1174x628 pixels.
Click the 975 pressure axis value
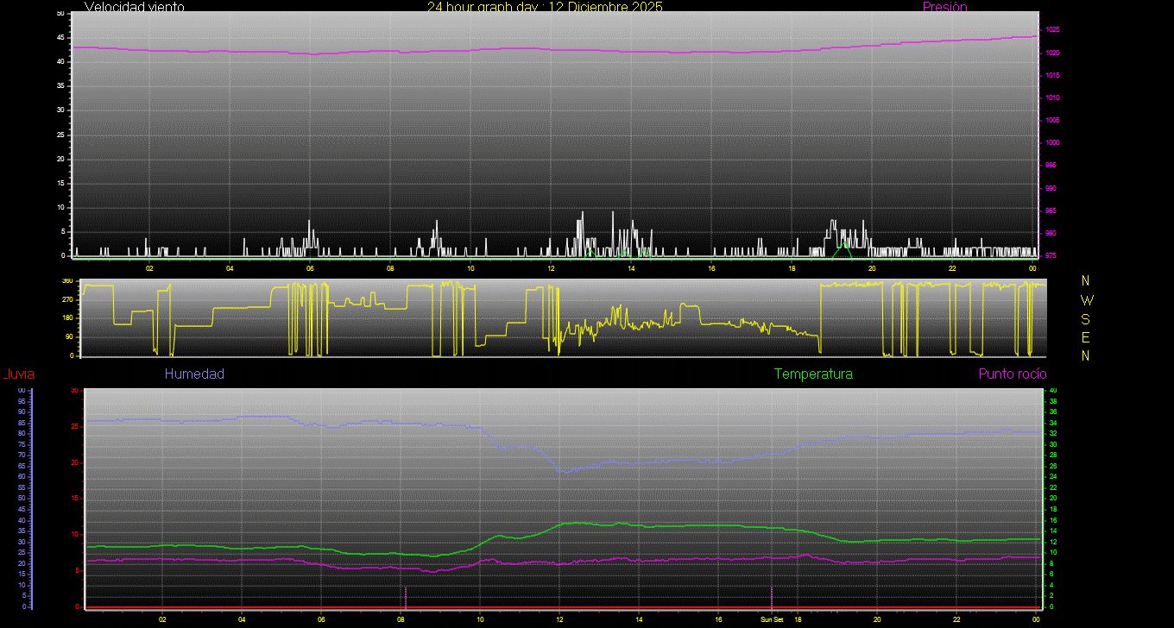1052,255
